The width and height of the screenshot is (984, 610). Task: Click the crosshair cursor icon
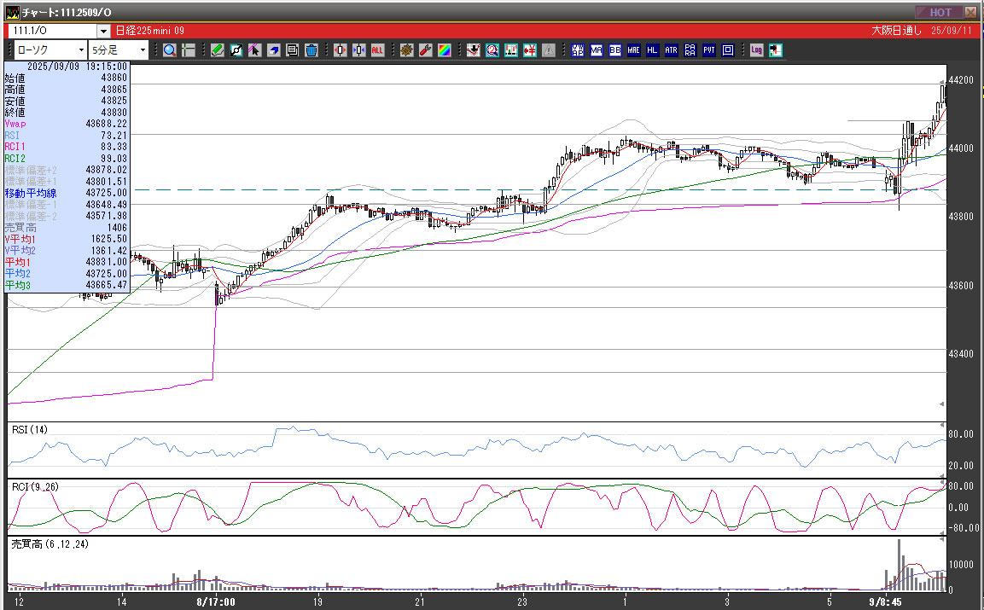click(188, 50)
